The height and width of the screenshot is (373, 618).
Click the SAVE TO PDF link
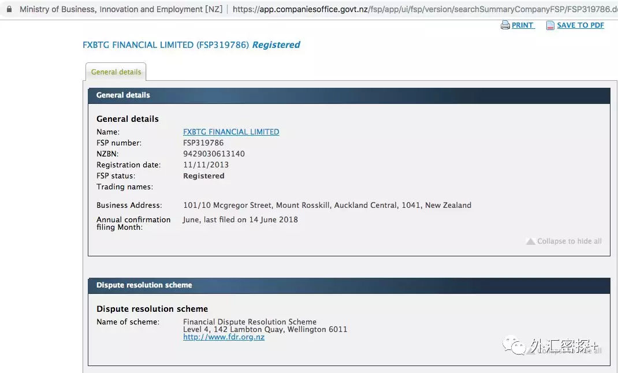point(580,25)
